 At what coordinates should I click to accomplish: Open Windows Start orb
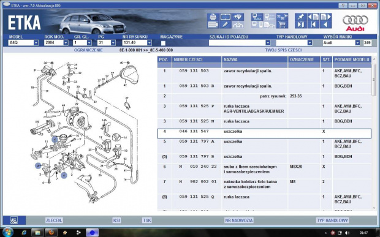(8, 232)
